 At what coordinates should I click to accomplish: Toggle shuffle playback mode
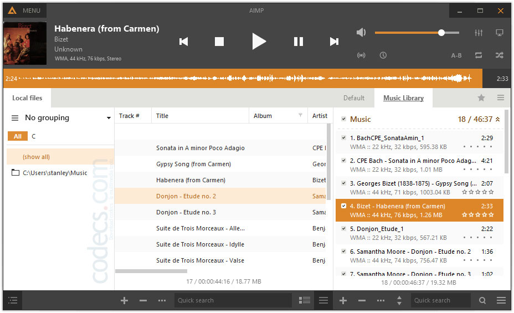[500, 55]
